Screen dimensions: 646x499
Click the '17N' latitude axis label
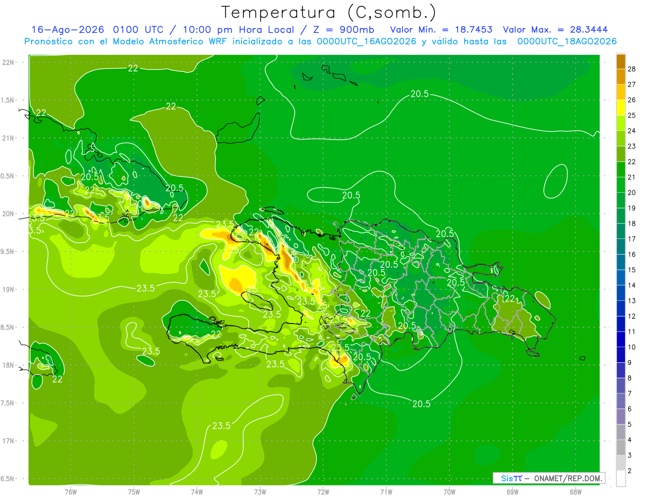(x=8, y=441)
